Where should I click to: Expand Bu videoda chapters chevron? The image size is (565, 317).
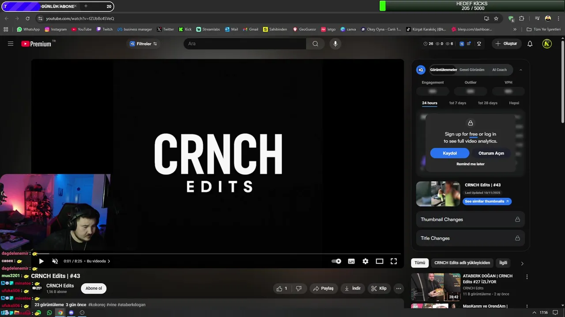point(109,261)
